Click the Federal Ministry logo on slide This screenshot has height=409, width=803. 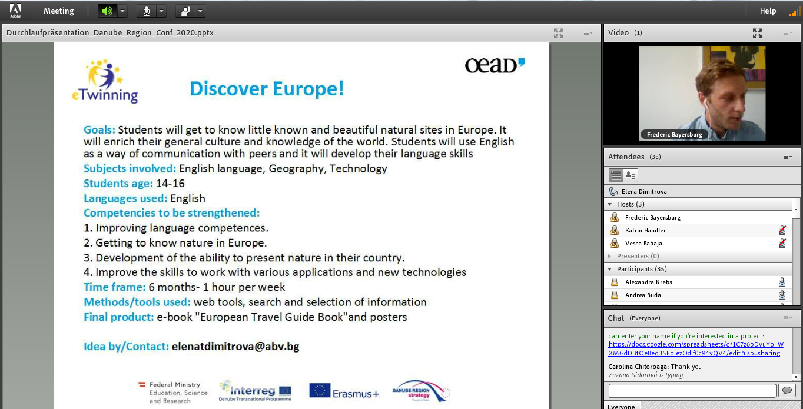[x=172, y=393]
